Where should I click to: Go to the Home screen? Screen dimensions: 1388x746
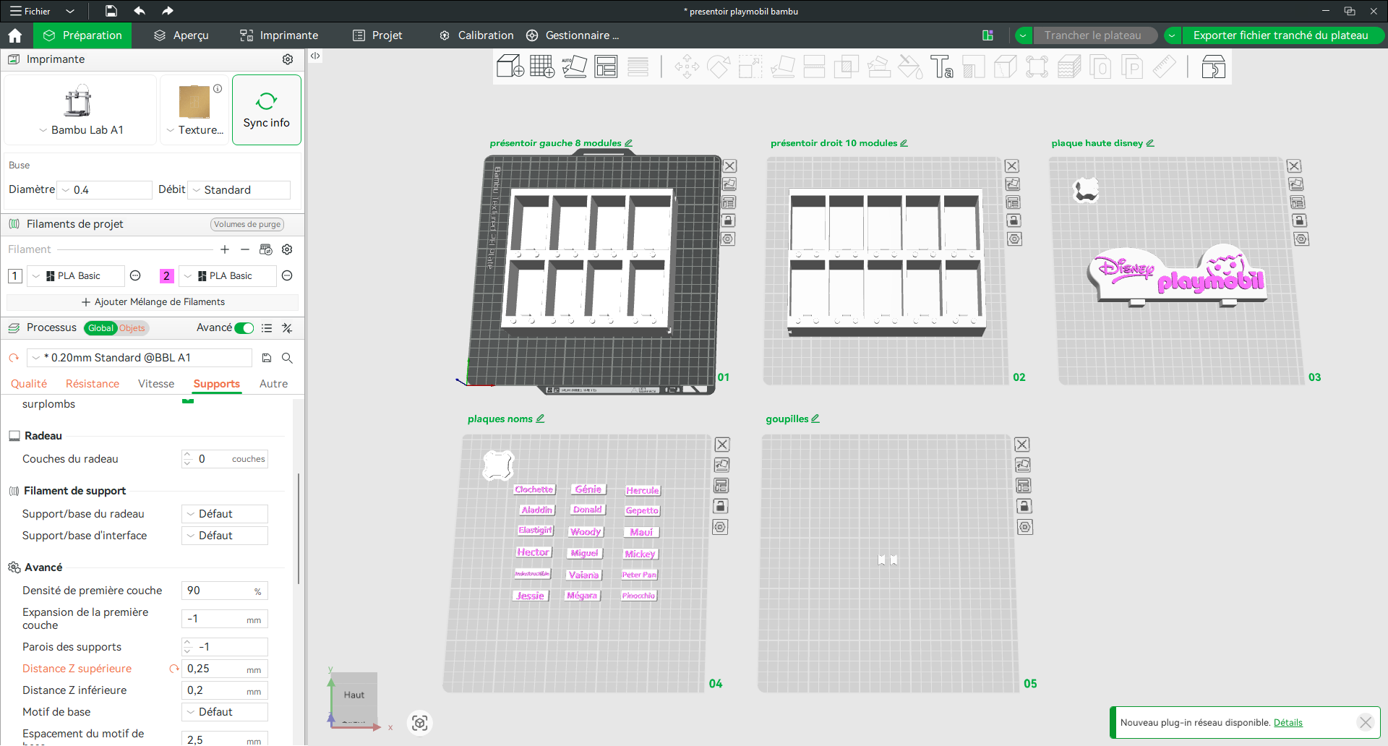15,35
